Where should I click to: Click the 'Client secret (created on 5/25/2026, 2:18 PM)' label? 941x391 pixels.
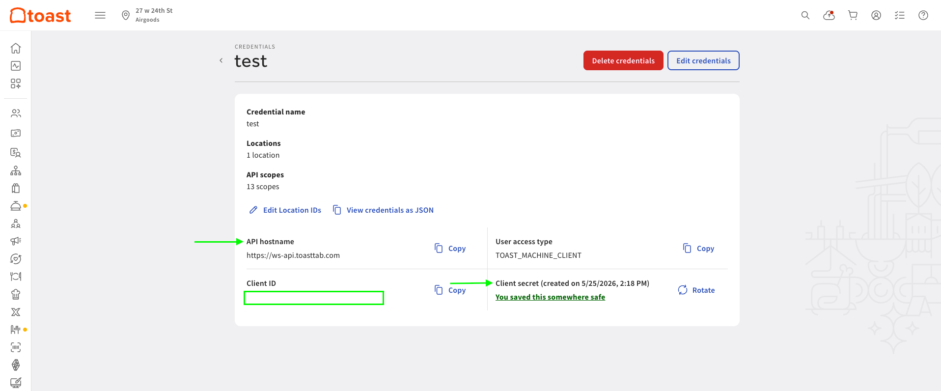tap(572, 283)
